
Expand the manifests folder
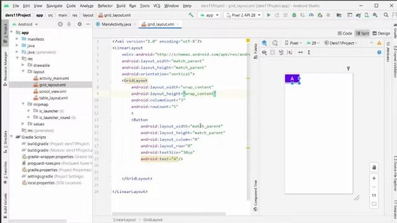tap(17, 39)
